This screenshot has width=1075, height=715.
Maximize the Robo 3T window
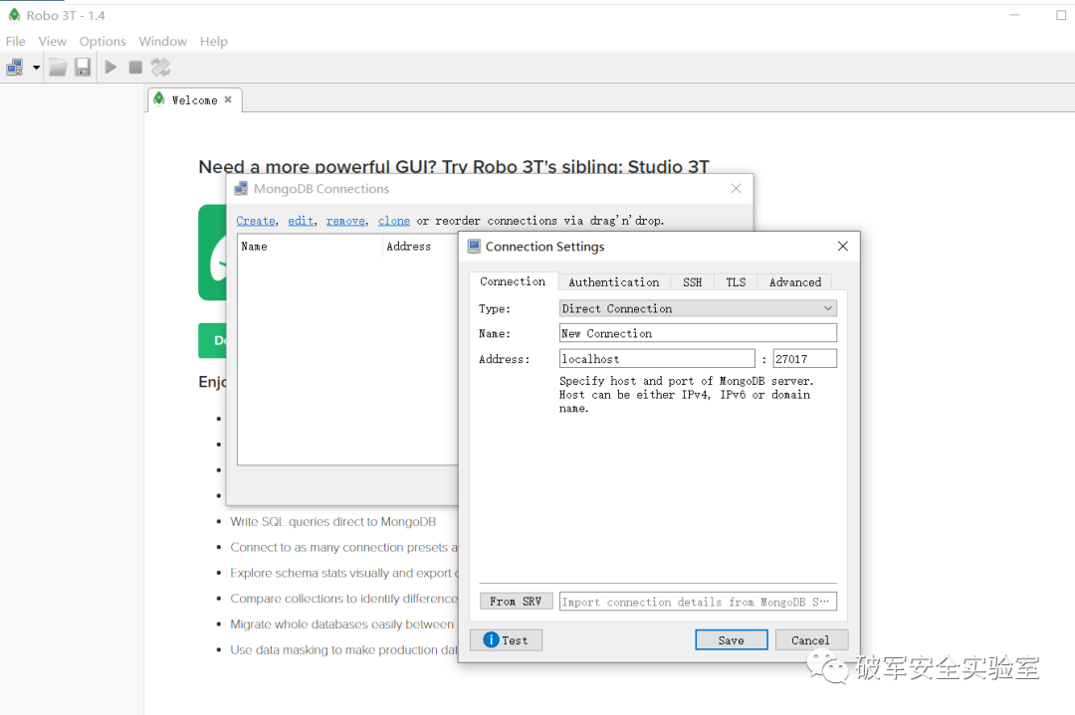coord(1061,15)
